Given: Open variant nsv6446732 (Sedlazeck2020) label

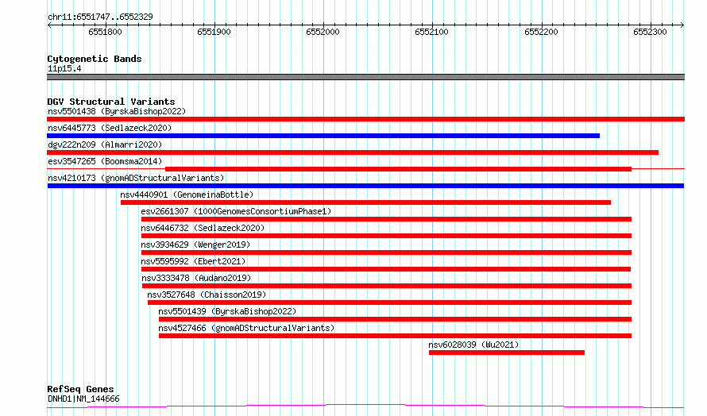Looking at the screenshot, I should click(x=203, y=228).
